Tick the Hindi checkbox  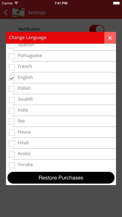(12, 144)
